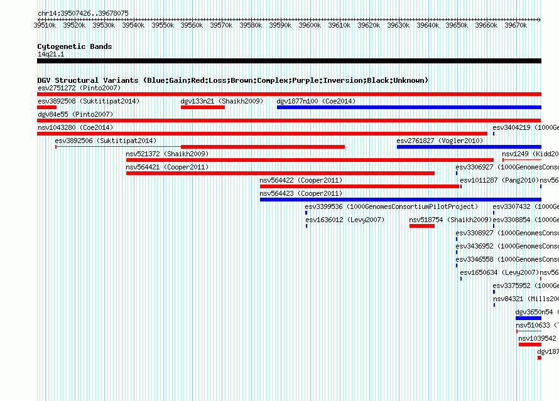Open variant label nsv1039542
The width and height of the screenshot is (559, 401).
[537, 338]
